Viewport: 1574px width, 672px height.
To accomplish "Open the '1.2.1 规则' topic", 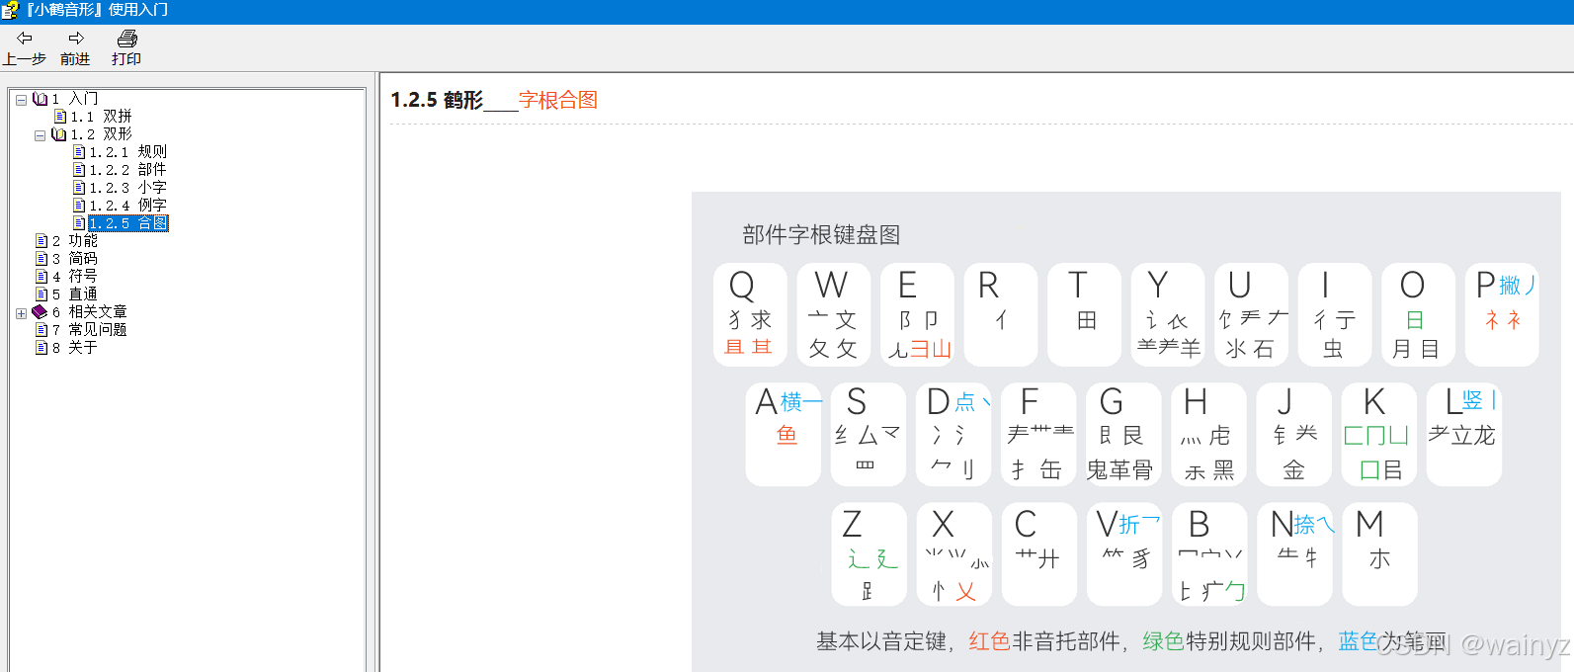I will 127,152.
